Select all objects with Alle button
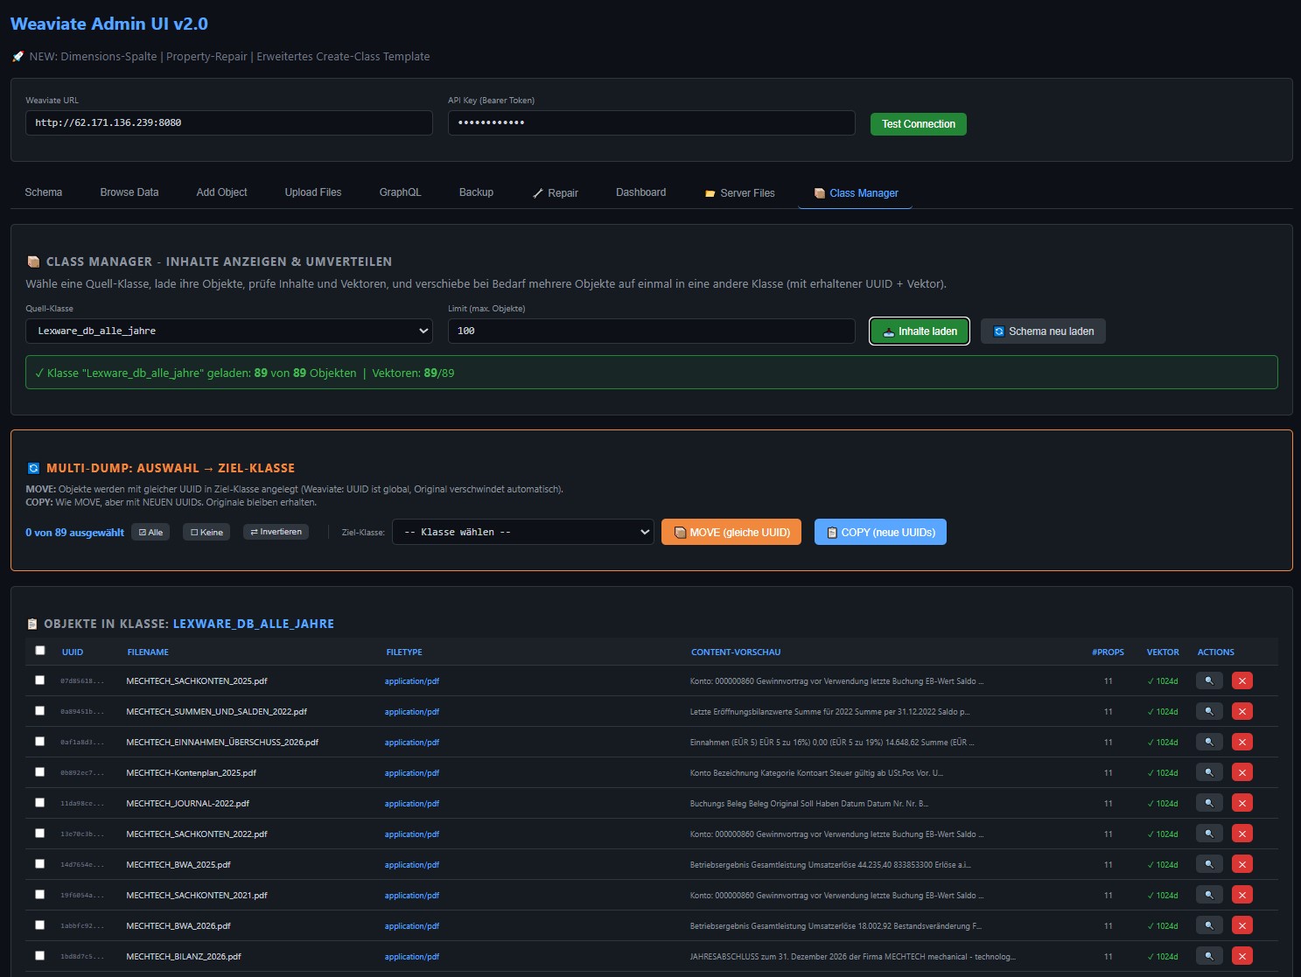Image resolution: width=1301 pixels, height=977 pixels. [x=150, y=532]
